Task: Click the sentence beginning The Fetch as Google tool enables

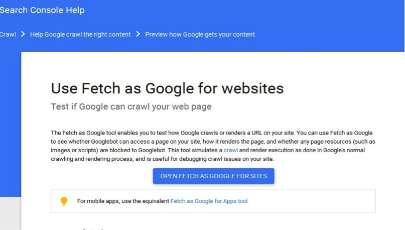Action: click(x=173, y=133)
